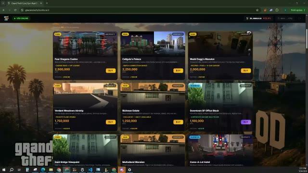This screenshot has width=308, height=173.
Task: Open Come-A-Lot Hotel thumbnail image
Action: [x=220, y=147]
